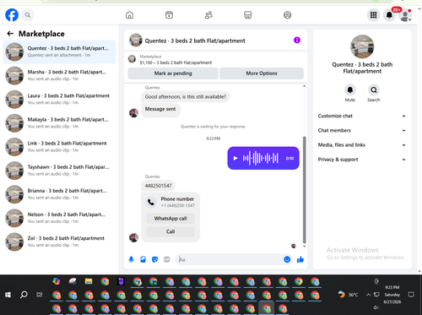Play the sent audio clip
The height and width of the screenshot is (315, 422).
coord(235,158)
